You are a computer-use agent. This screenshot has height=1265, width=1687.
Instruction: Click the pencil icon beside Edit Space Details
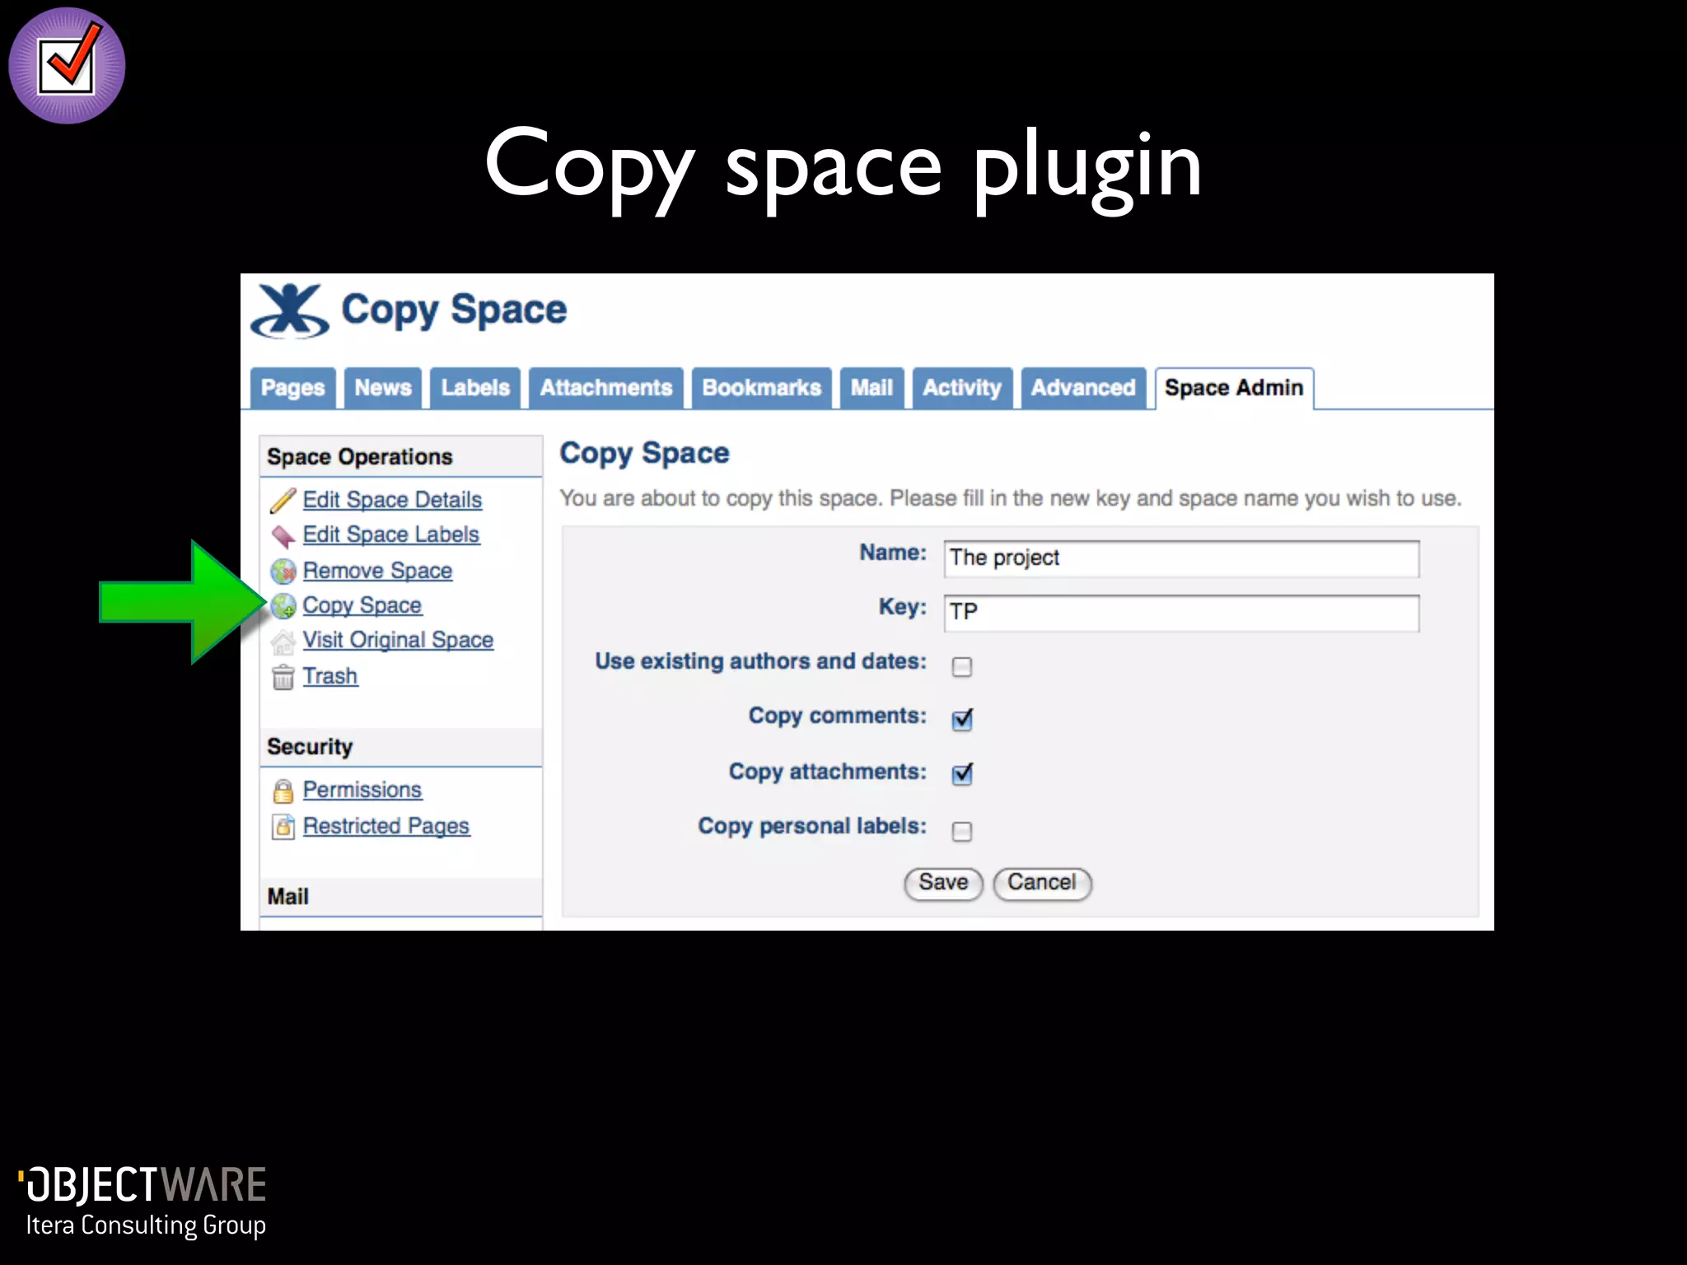click(x=283, y=500)
